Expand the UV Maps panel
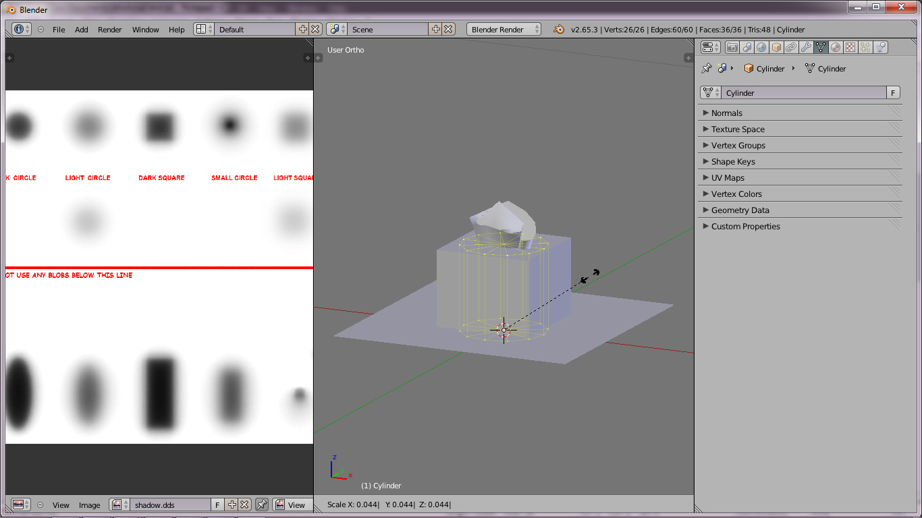The width and height of the screenshot is (922, 518). (728, 178)
